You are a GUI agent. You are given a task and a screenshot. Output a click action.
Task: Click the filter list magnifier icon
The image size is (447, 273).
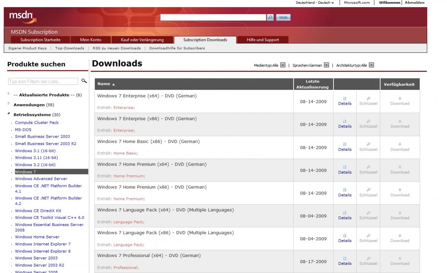84,81
